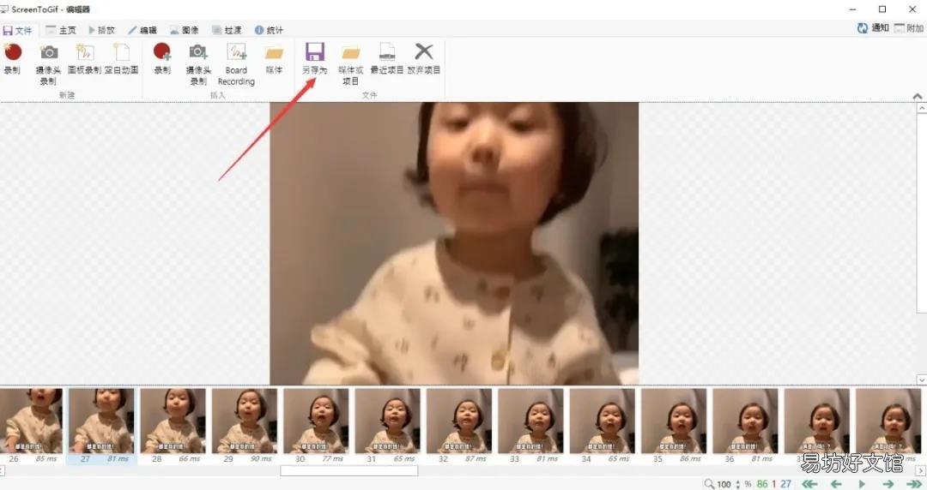Image resolution: width=927 pixels, height=490 pixels.
Task: Click the zoom value field showing 100
Action: [724, 484]
